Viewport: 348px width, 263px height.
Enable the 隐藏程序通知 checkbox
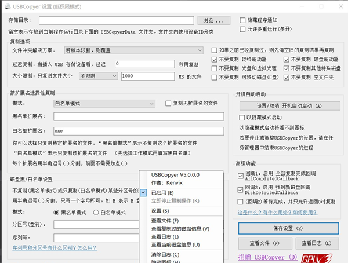click(x=243, y=19)
